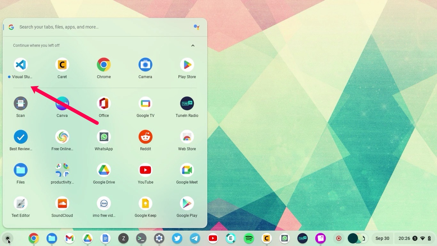This screenshot has width=437, height=246.
Task: Open Google Docs from the shelf
Action: (105, 238)
